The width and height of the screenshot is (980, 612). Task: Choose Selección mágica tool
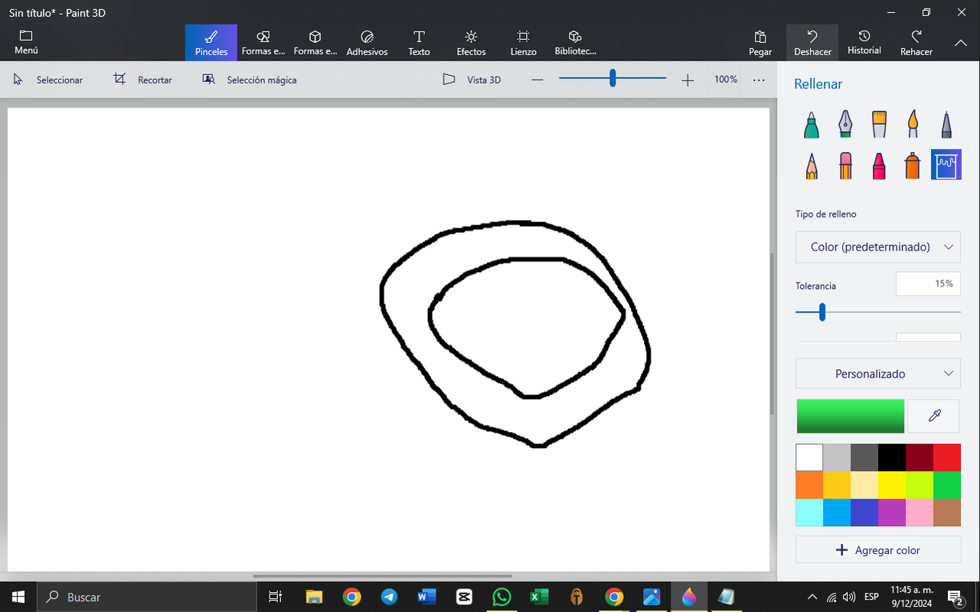250,80
